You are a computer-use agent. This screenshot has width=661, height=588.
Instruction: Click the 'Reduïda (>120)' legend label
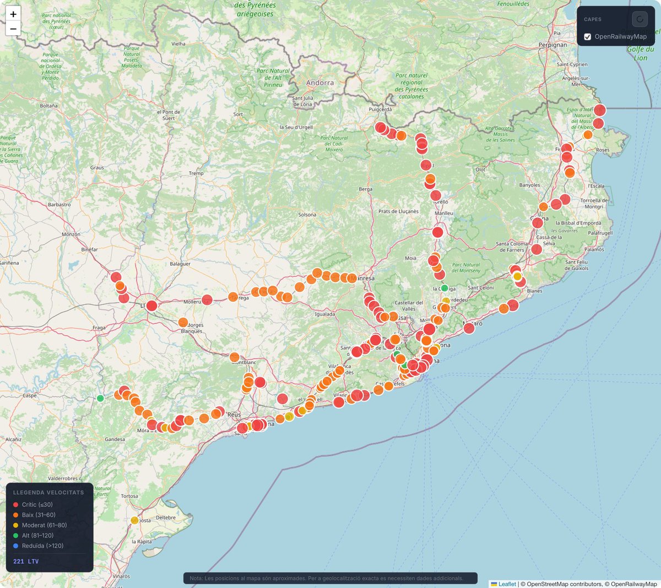(x=43, y=546)
